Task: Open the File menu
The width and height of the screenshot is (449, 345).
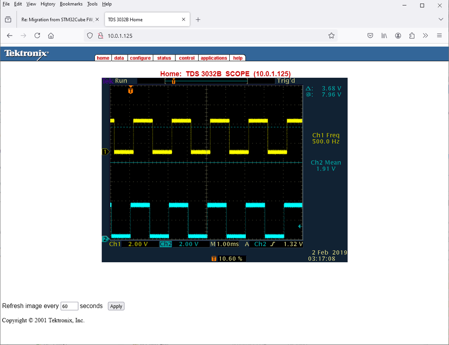Action: point(6,4)
